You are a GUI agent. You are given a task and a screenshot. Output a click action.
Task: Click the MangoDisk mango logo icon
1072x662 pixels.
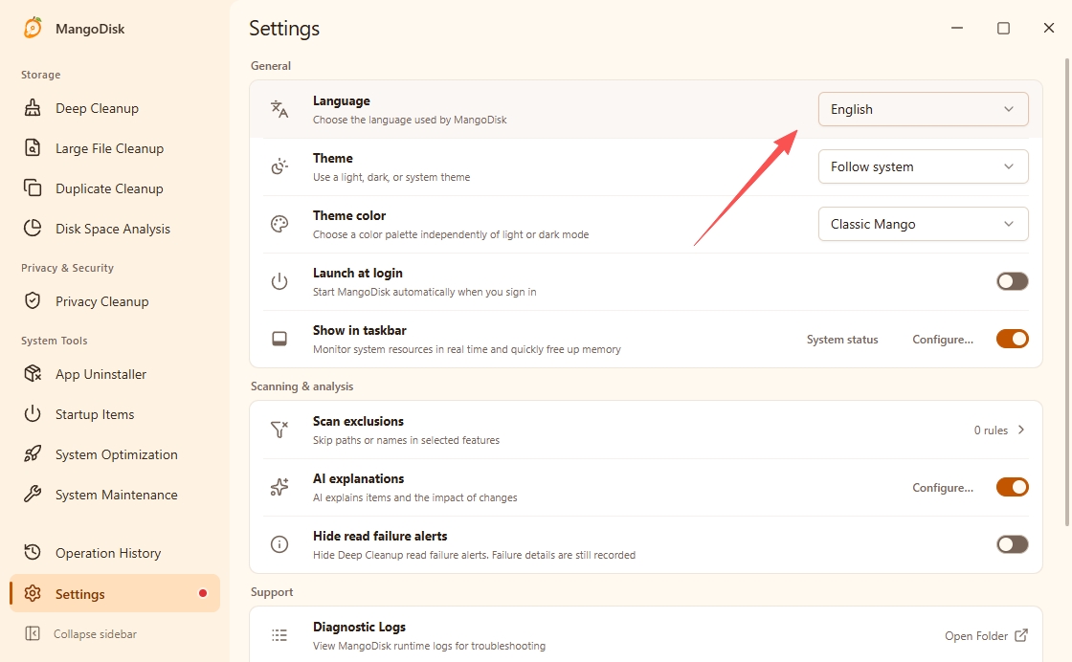click(x=33, y=28)
